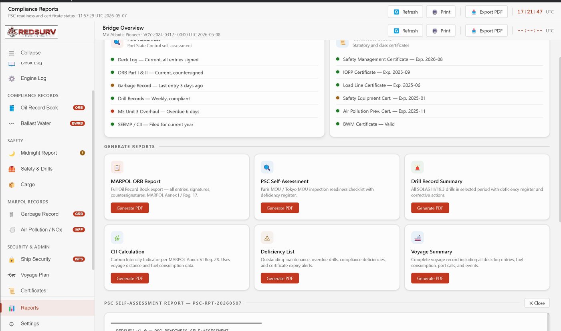Screen dimensions: 561x331
Task: Generate PDF for MARPOL ORB Report
Action: click(x=130, y=208)
